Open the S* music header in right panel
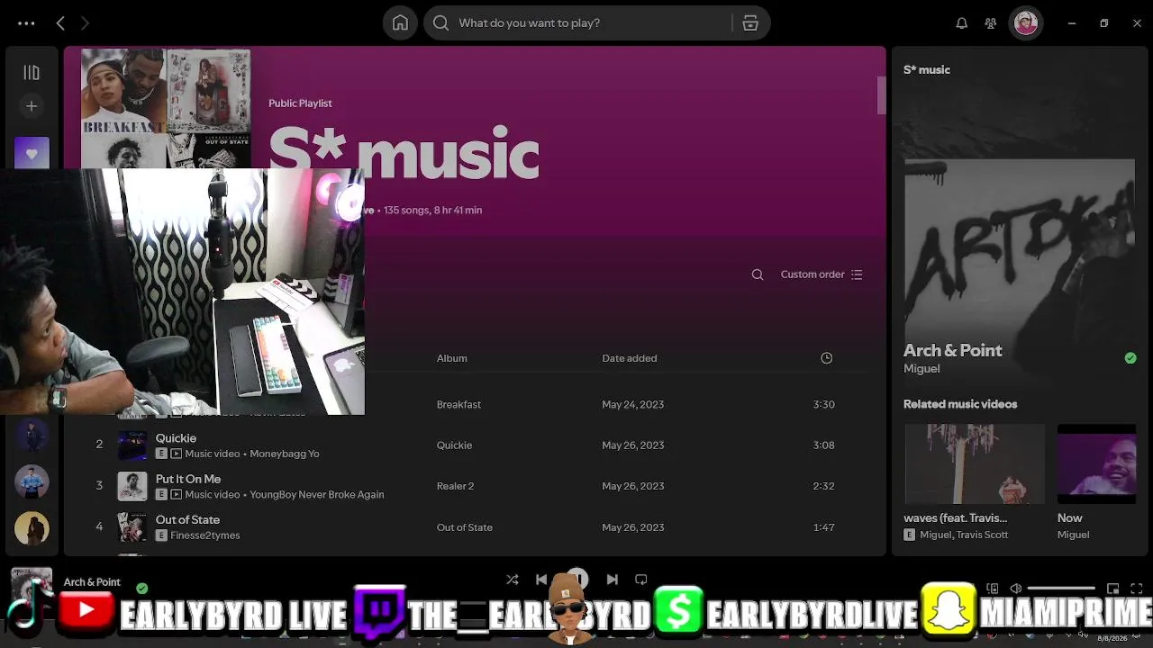This screenshot has height=648, width=1153. click(927, 70)
